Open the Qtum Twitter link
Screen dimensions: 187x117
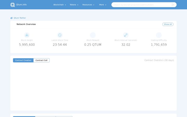point(20,18)
